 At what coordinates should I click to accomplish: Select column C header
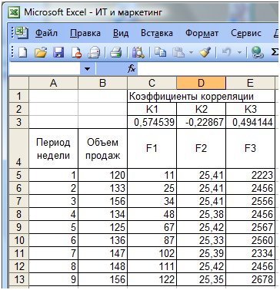[x=152, y=83]
